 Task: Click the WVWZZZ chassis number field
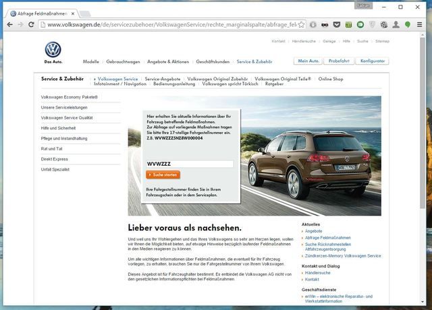pos(190,164)
